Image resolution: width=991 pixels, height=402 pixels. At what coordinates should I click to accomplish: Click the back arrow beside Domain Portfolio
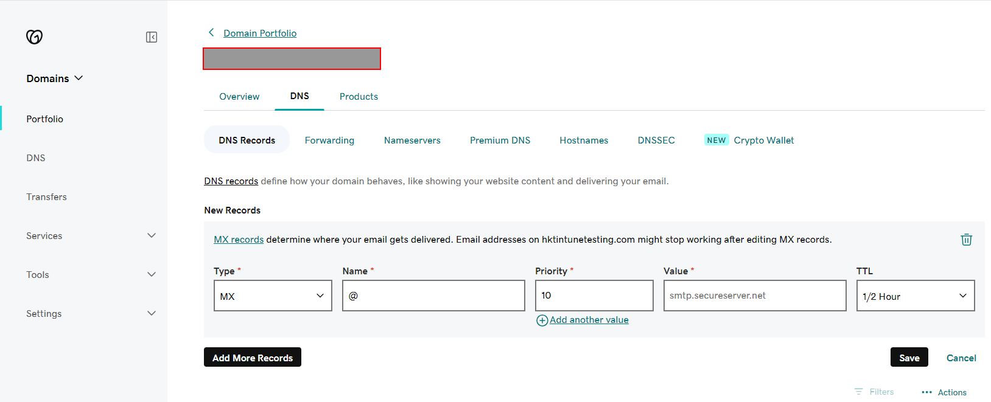(211, 32)
